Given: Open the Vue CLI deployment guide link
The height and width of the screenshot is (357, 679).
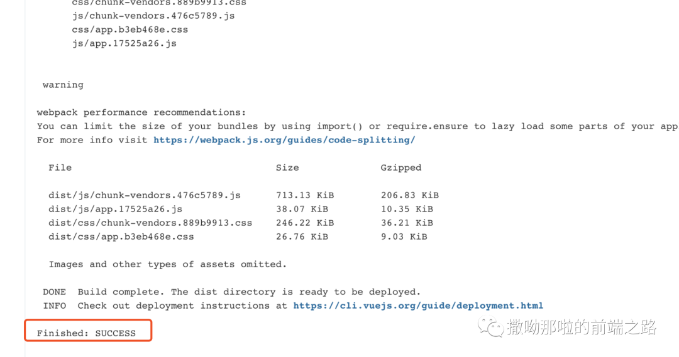Looking at the screenshot, I should [418, 306].
